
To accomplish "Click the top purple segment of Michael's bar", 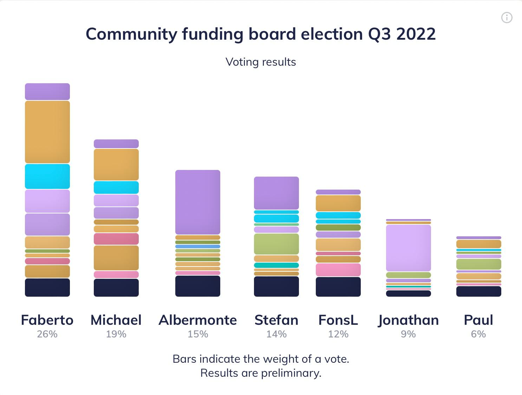I will (116, 144).
